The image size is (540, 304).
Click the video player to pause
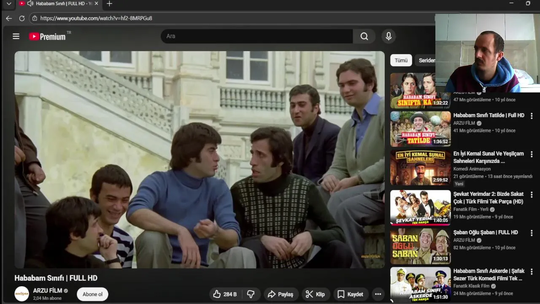click(x=200, y=160)
